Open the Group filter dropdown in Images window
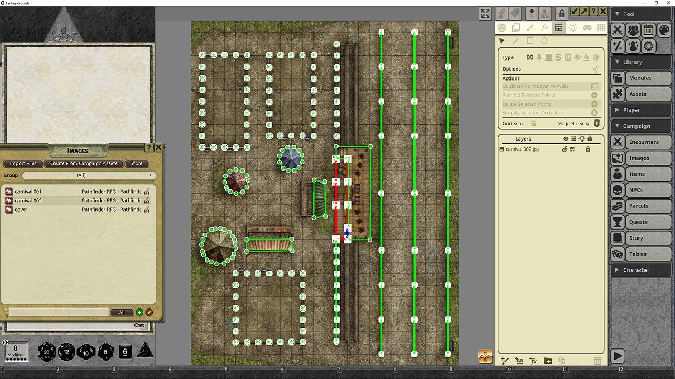Screen dimensions: 675x379 point(88,175)
